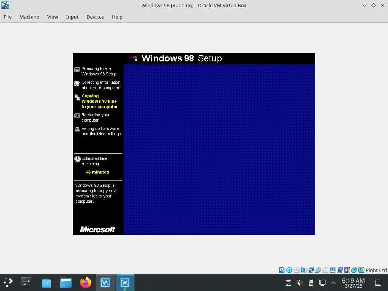
Task: Click the recording status icon
Action: coord(340,270)
